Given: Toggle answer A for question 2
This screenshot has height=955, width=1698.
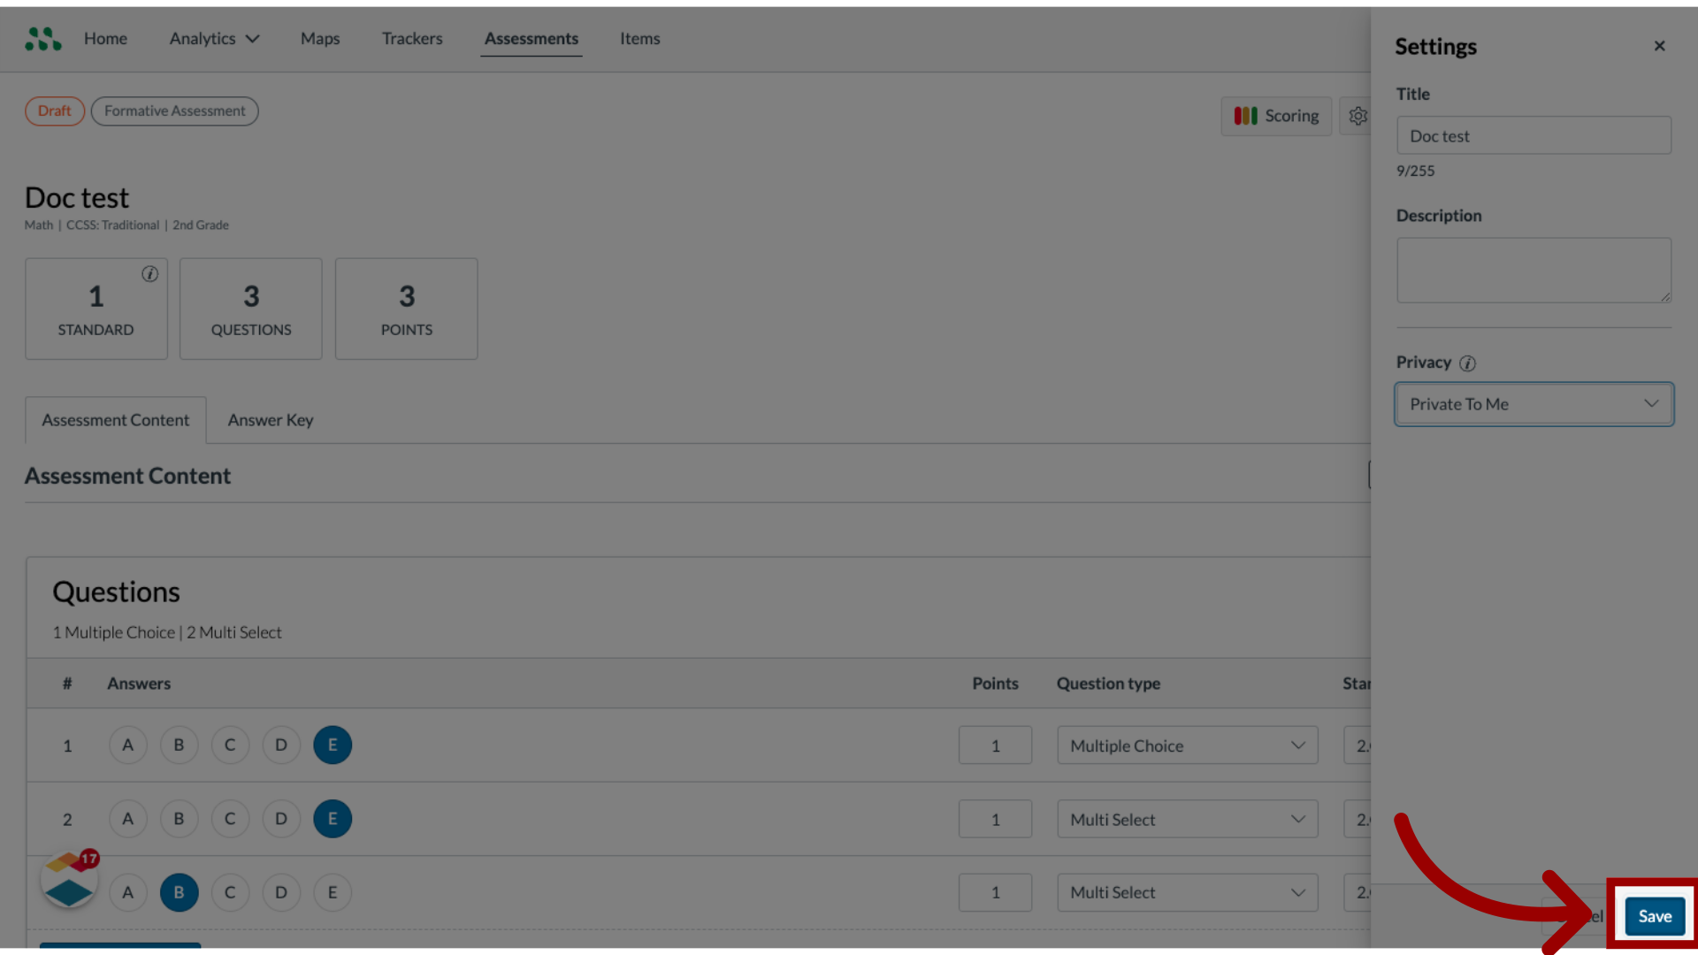Looking at the screenshot, I should pos(127,819).
